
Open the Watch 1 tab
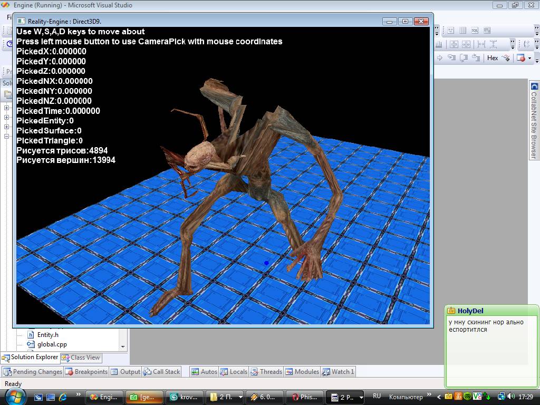[x=338, y=372]
